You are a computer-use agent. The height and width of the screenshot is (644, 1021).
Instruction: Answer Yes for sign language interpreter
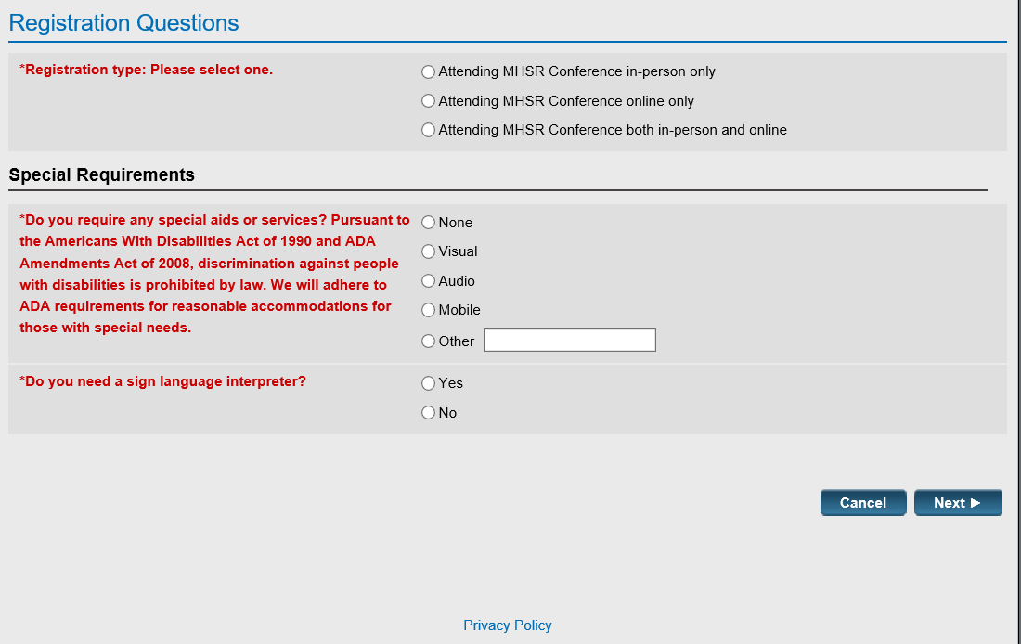click(x=428, y=383)
